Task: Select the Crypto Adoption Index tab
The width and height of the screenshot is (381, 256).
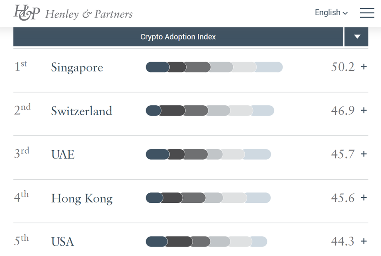Action: click(178, 37)
